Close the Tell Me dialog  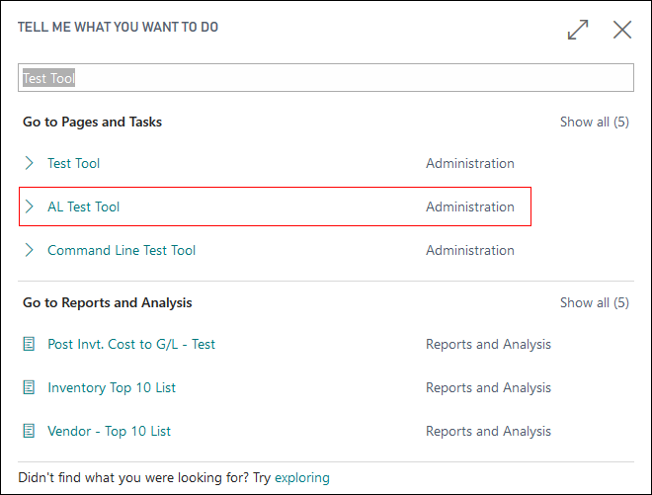click(622, 30)
